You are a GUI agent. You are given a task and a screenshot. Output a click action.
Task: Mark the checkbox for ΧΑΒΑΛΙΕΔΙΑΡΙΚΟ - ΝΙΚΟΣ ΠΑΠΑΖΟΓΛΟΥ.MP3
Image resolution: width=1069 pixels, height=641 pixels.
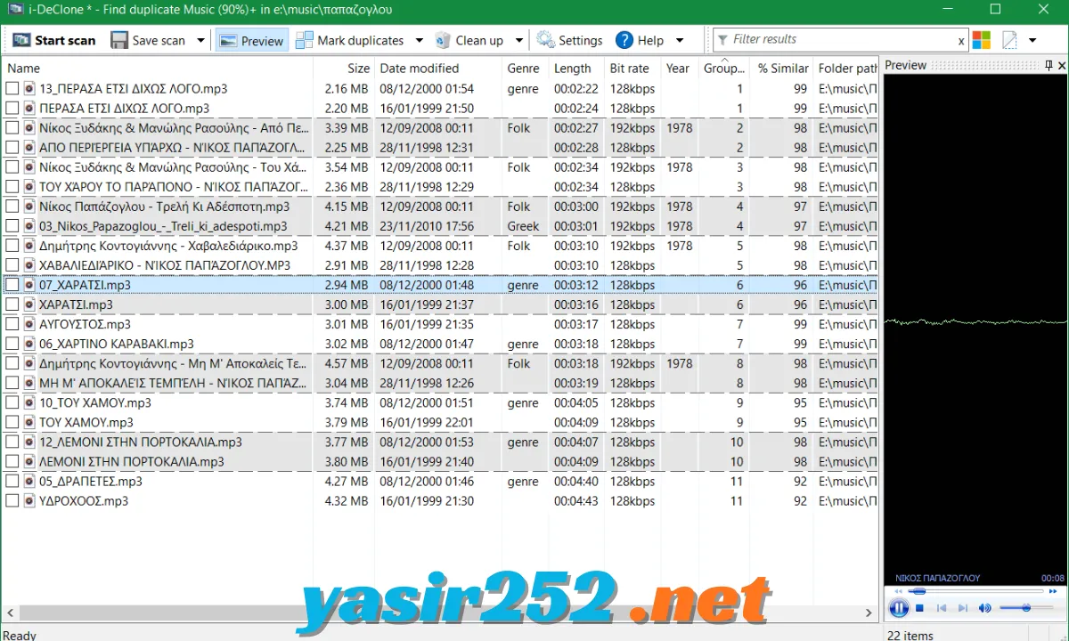tap(12, 265)
